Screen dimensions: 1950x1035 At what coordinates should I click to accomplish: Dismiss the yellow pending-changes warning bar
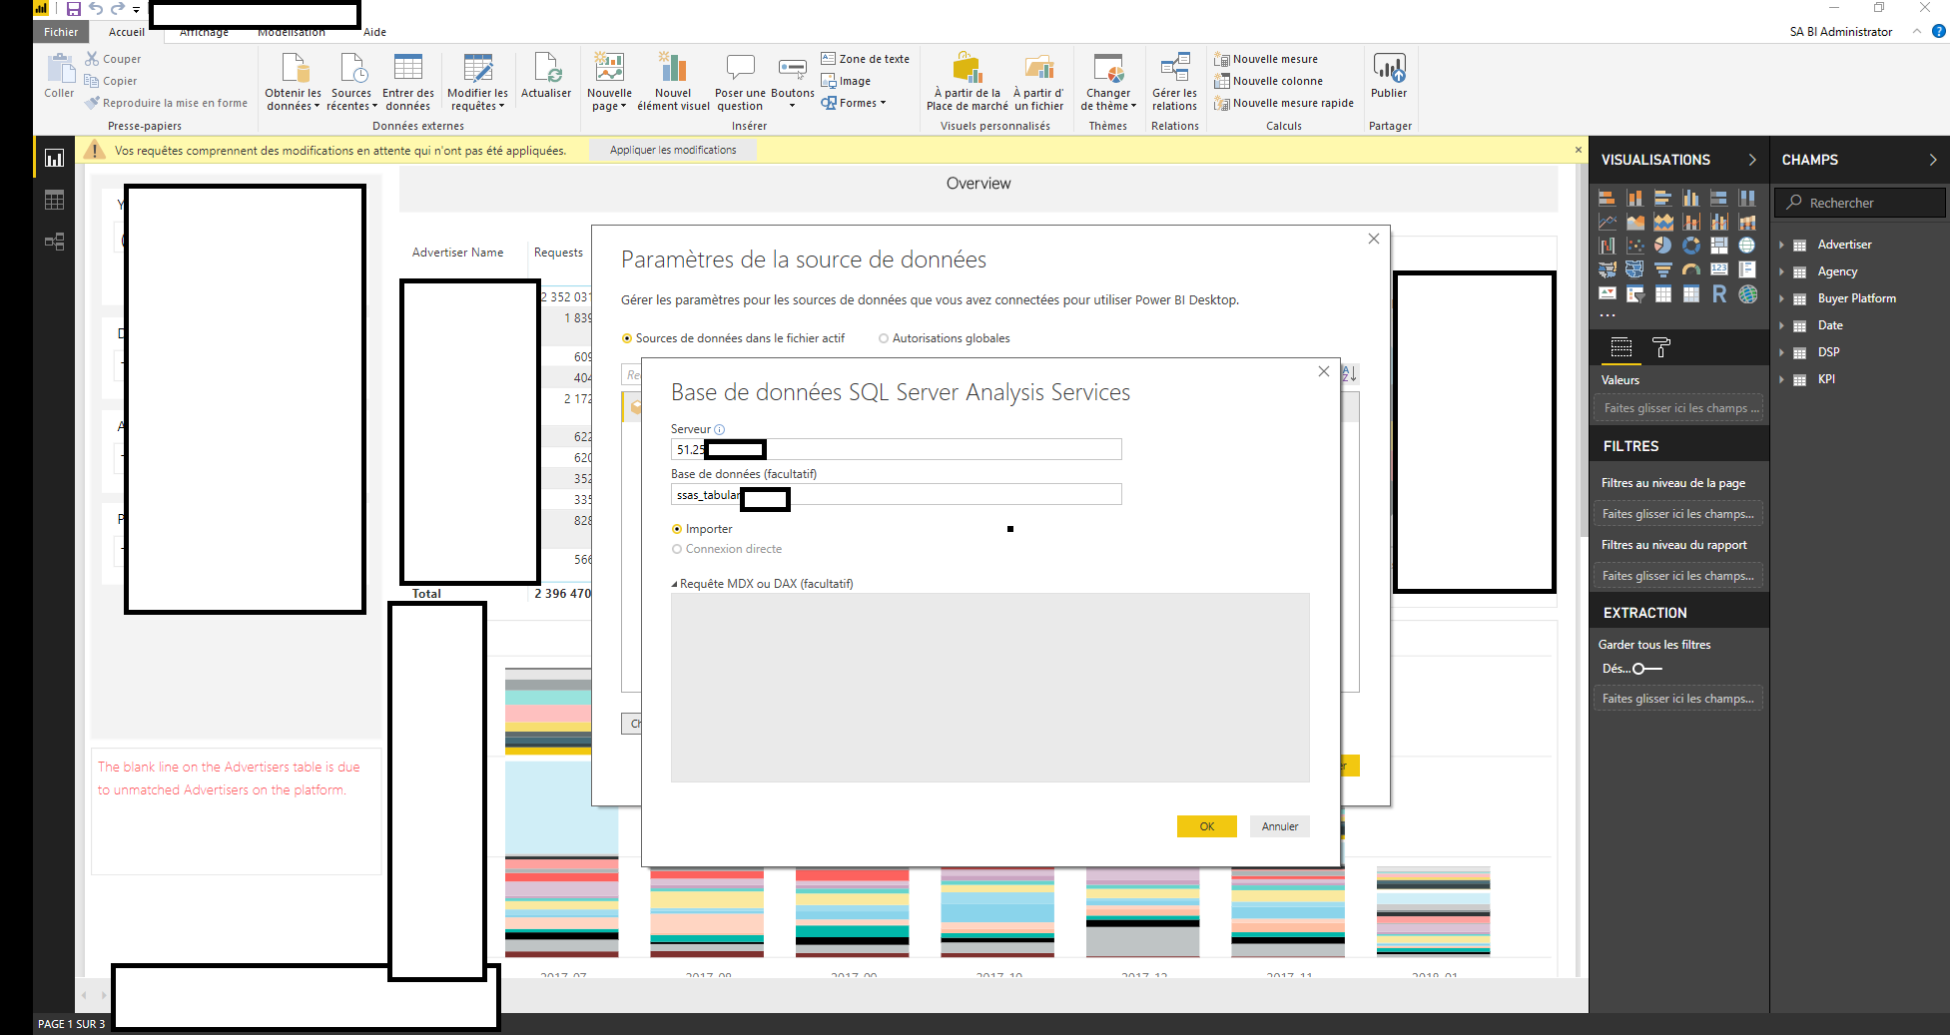[x=1579, y=150]
